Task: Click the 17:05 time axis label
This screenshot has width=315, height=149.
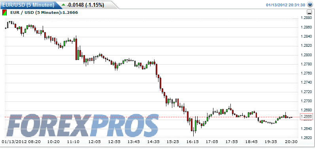Action: pyautogui.click(x=212, y=142)
